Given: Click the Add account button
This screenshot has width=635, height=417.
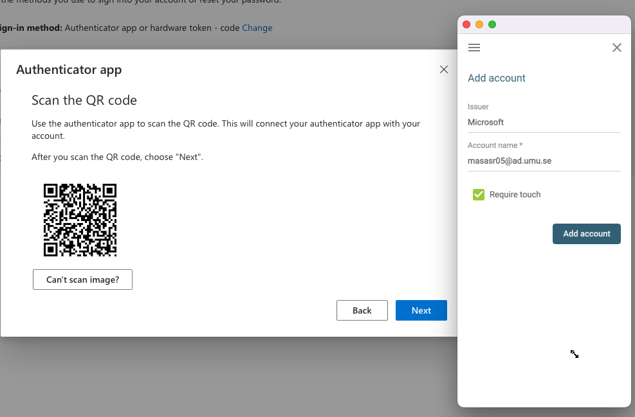Looking at the screenshot, I should click(x=586, y=234).
